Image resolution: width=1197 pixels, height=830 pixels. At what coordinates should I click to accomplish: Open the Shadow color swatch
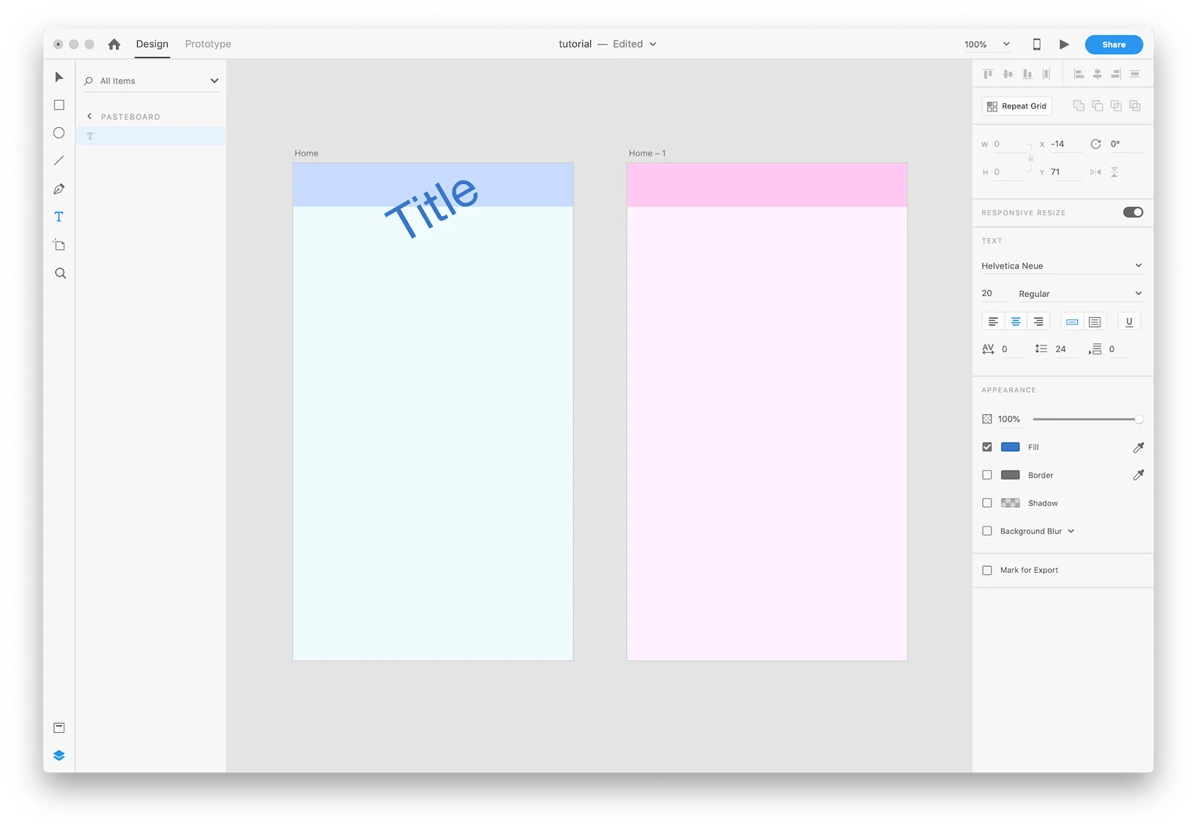coord(1010,503)
